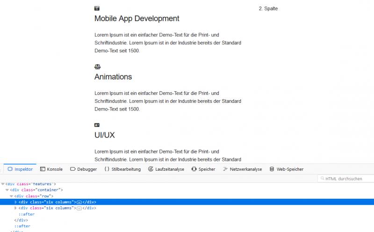Click the 2. Spalte text

pyautogui.click(x=268, y=8)
